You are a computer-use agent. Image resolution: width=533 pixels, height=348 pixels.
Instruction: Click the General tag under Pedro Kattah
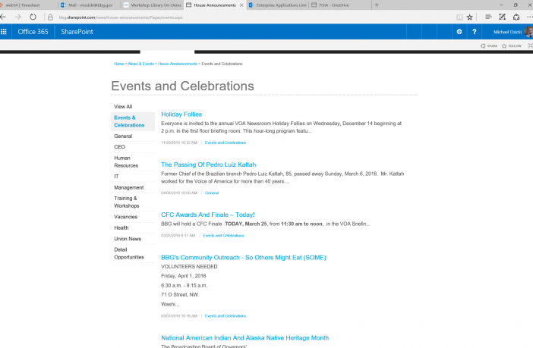pyautogui.click(x=212, y=193)
